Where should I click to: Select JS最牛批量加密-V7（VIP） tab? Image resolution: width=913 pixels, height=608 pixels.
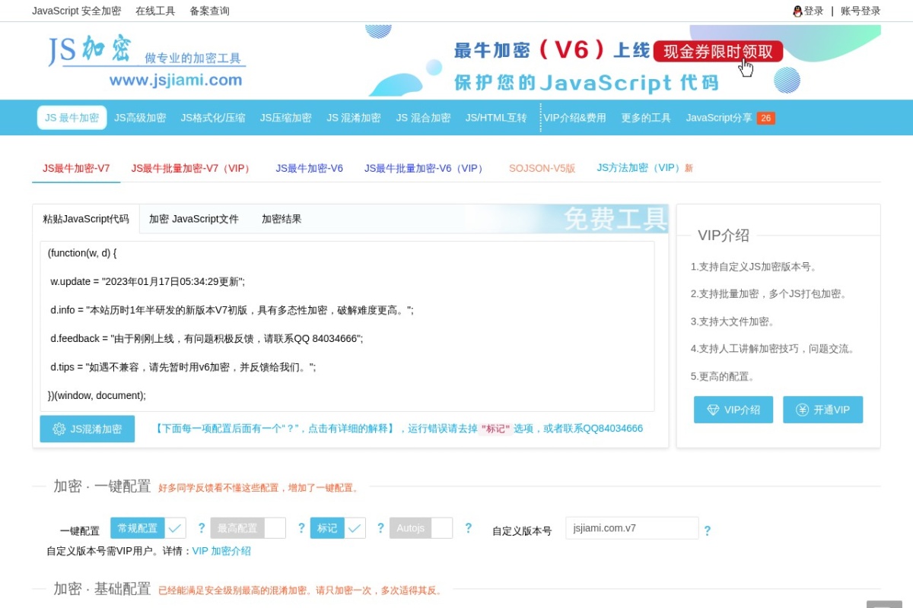192,168
